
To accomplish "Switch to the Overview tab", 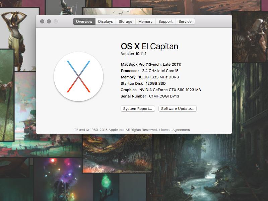I will coord(84,21).
